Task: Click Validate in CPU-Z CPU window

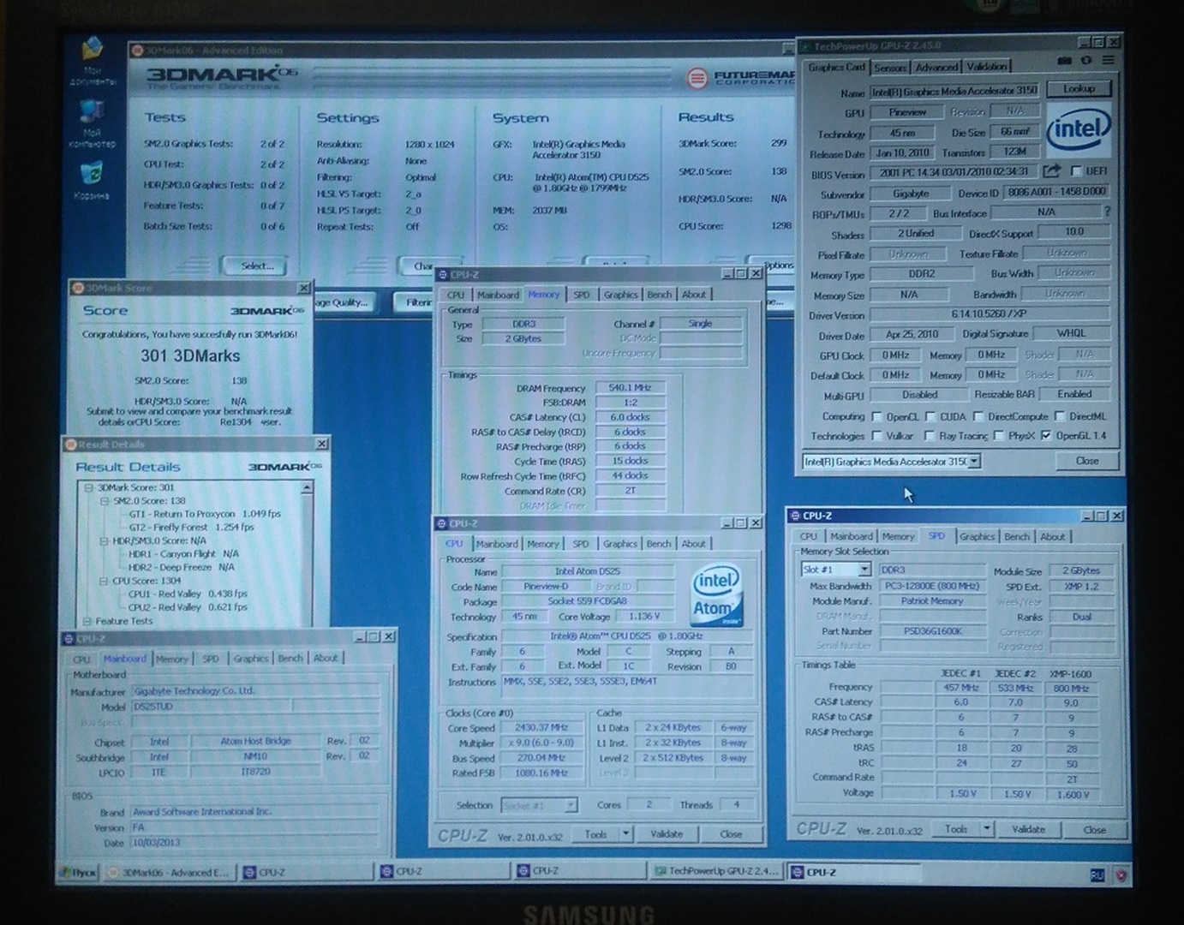Action: tap(666, 833)
